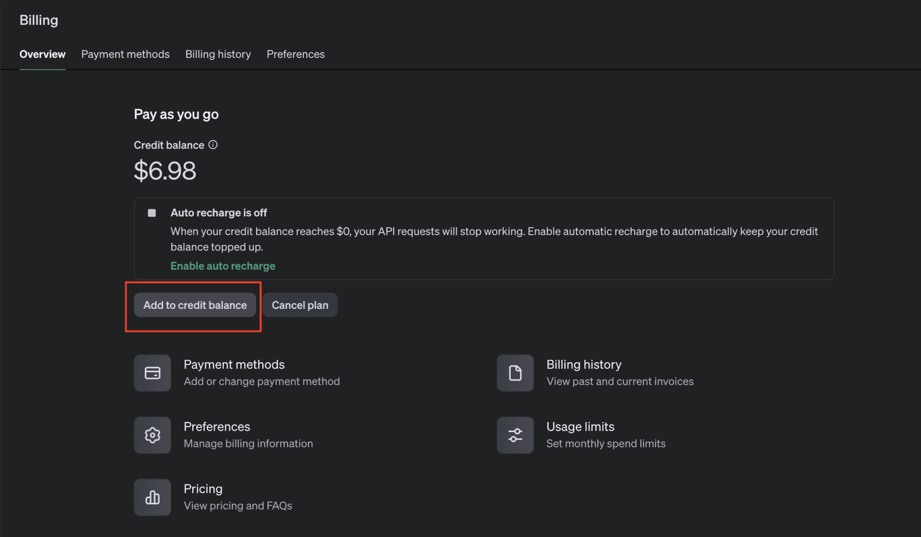Open View pricing and FAQs
Screen dimensions: 921x537
click(237, 506)
